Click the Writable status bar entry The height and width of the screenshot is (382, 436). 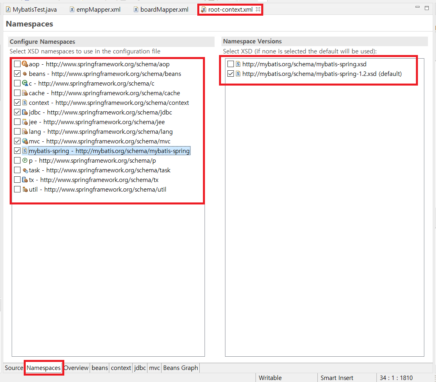270,378
